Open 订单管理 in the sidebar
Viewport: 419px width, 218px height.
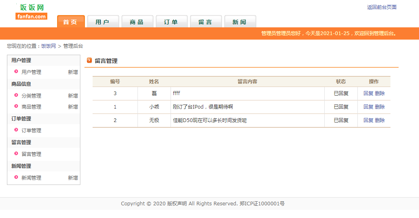tap(31, 131)
